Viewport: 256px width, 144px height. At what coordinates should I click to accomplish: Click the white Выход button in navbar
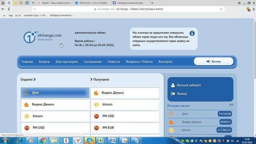coord(214,61)
